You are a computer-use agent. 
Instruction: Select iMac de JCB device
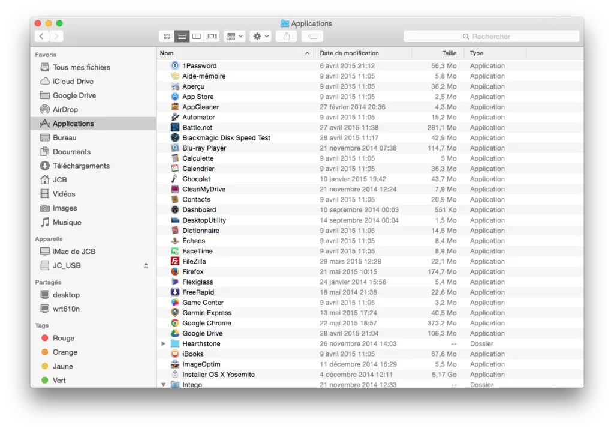[x=93, y=252]
